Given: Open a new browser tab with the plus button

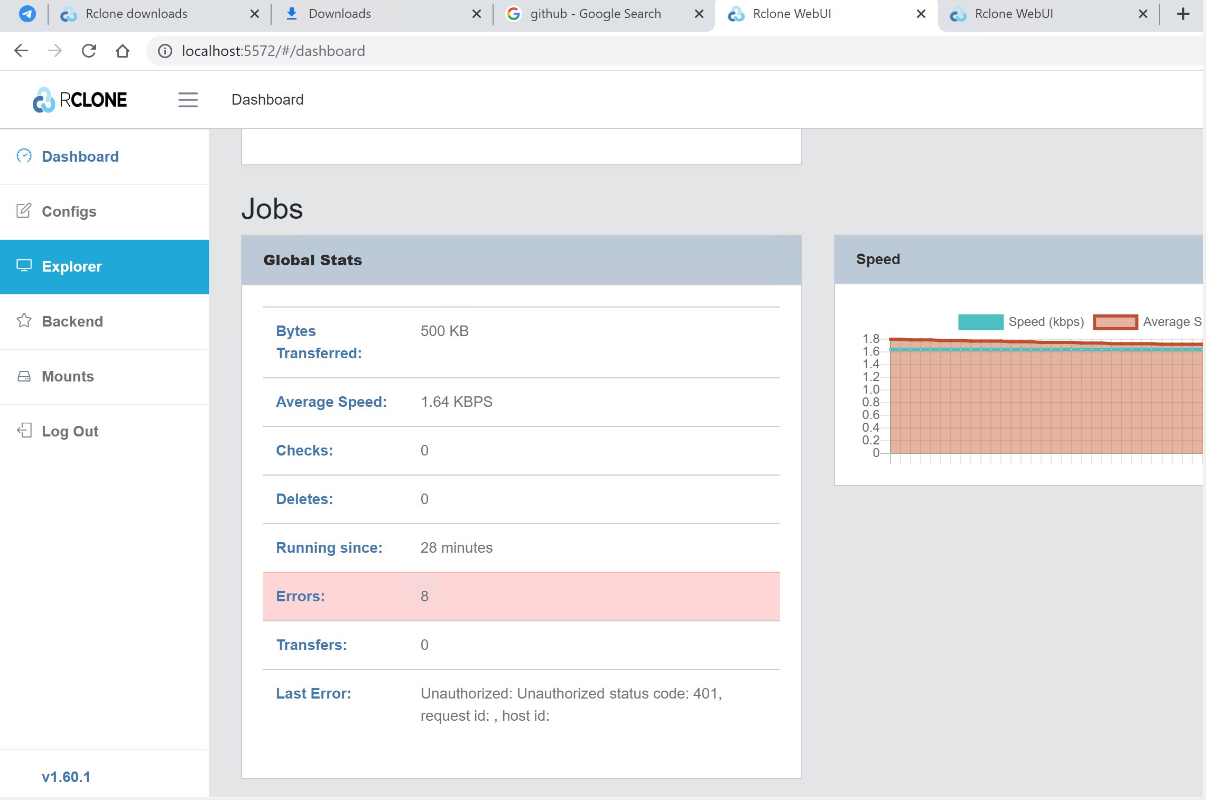Looking at the screenshot, I should [x=1182, y=14].
